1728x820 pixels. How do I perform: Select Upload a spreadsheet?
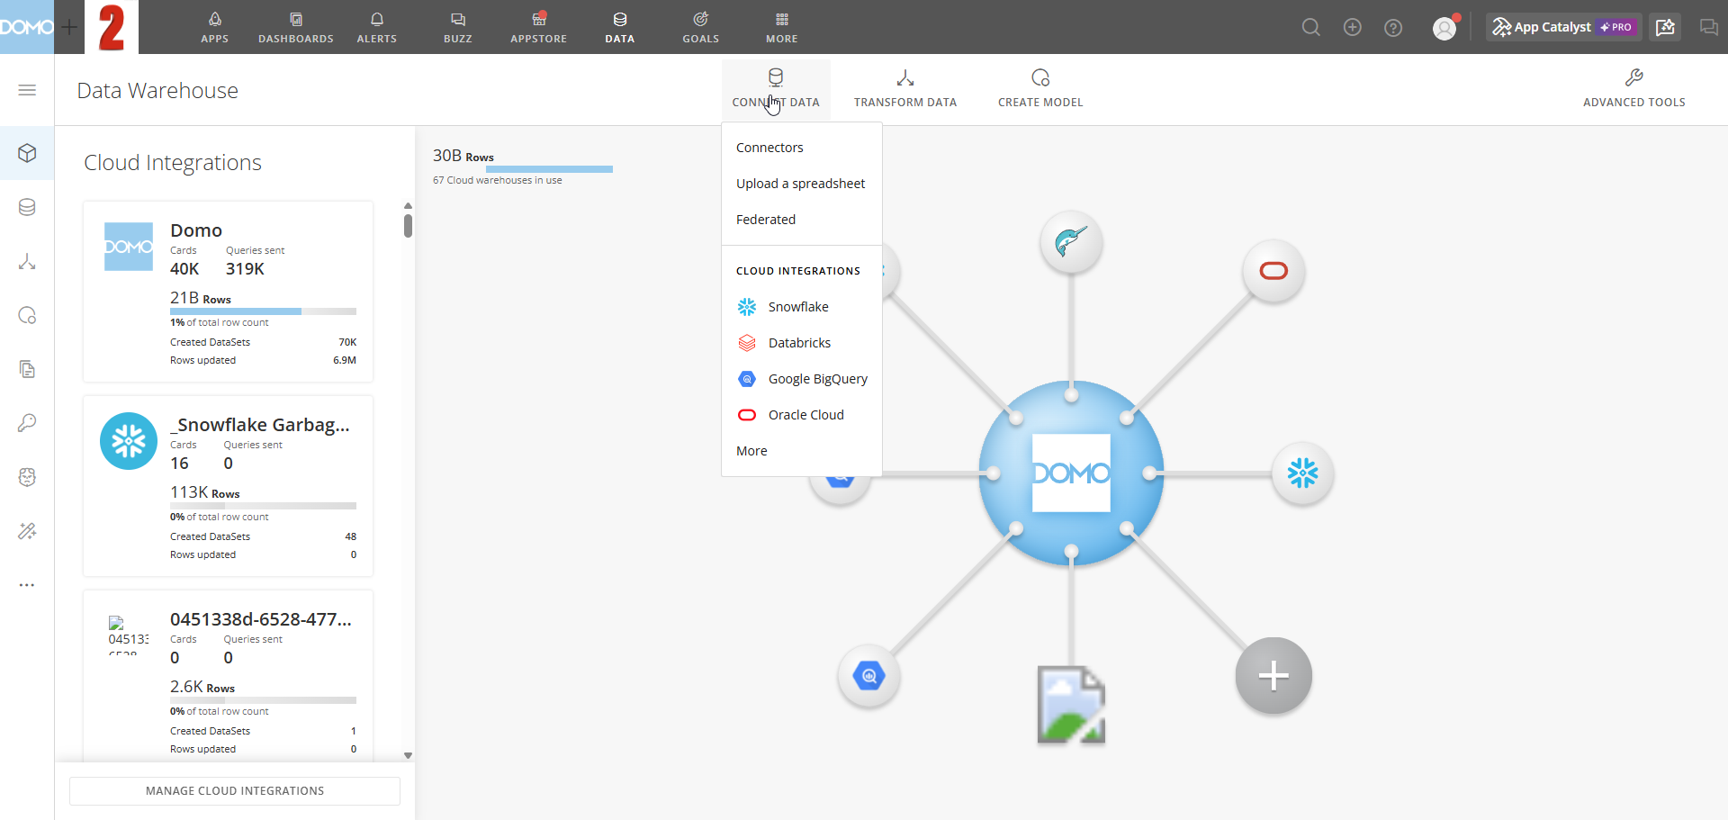click(801, 184)
